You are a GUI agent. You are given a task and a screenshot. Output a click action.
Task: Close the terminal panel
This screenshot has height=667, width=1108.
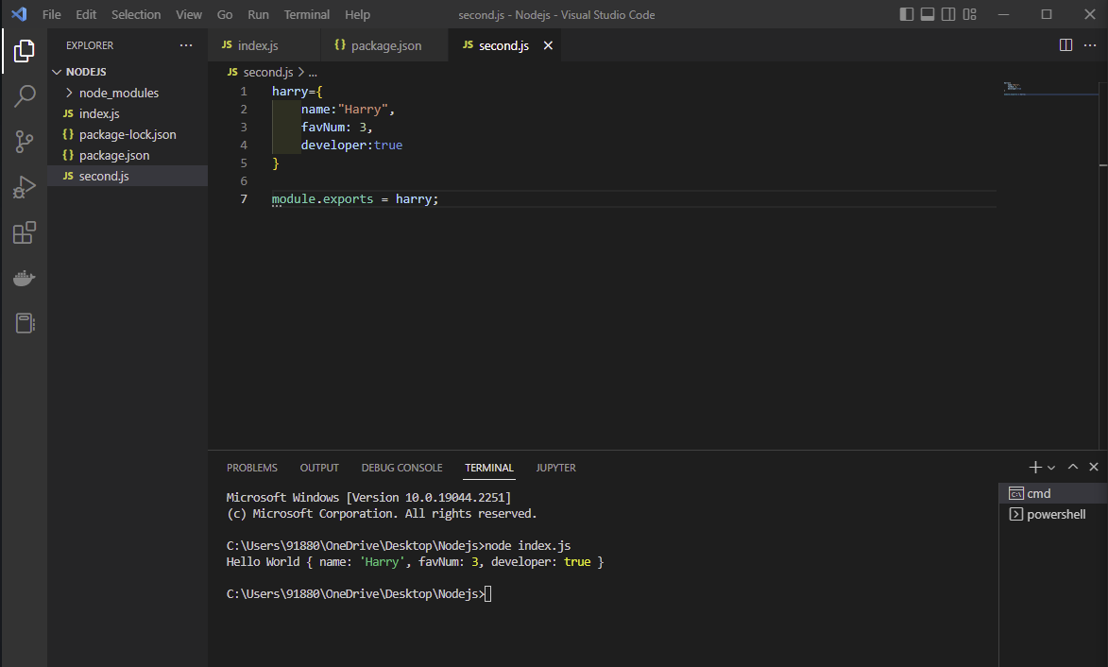click(1094, 467)
